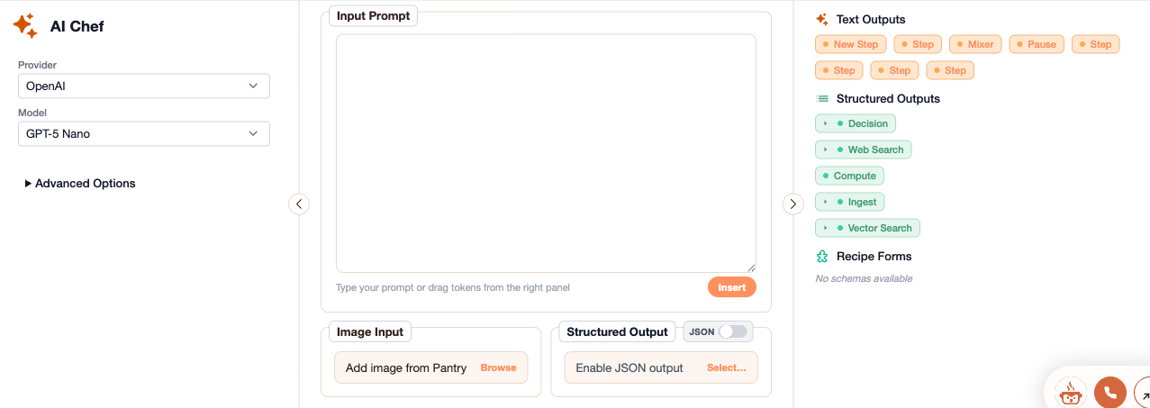Click the expand arrow icon at corner

point(1144,394)
